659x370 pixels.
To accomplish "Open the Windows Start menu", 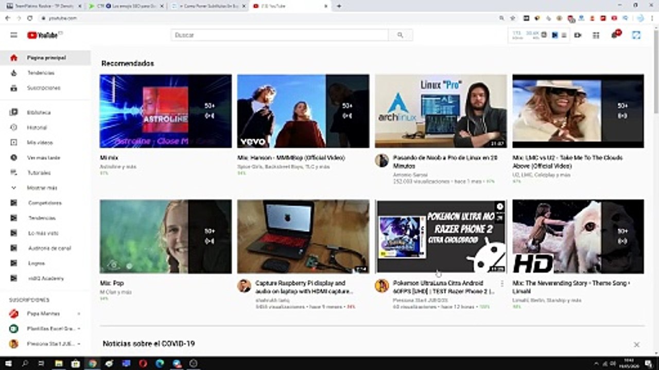I will (x=9, y=363).
